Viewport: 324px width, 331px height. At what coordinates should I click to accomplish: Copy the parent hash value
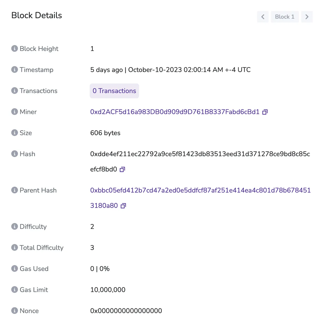coord(123,206)
